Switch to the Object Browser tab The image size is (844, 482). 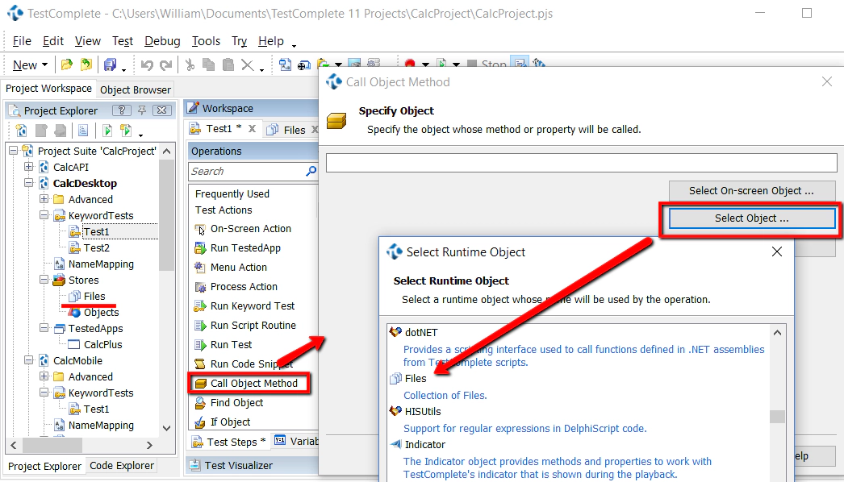[135, 89]
